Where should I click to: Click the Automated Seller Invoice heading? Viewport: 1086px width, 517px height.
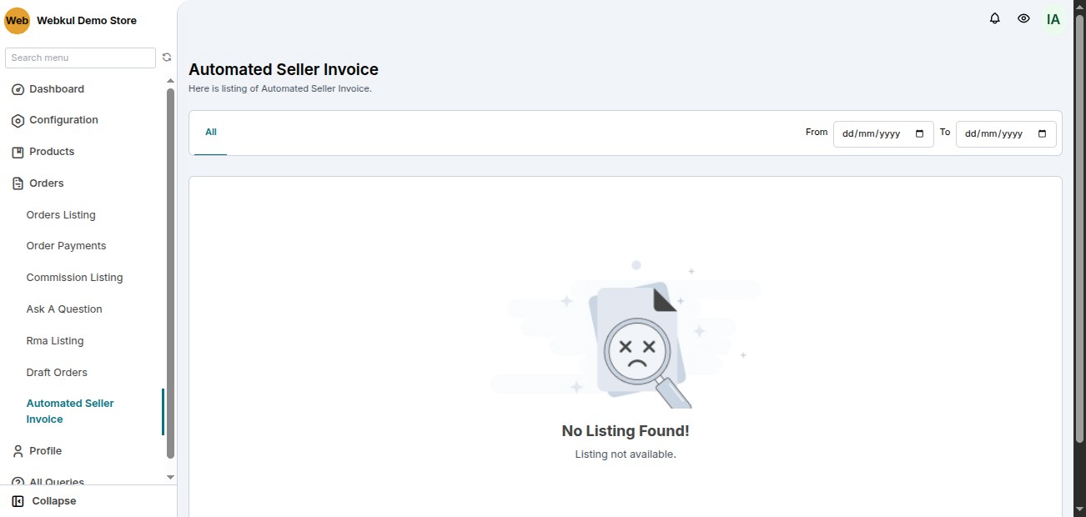tap(284, 70)
